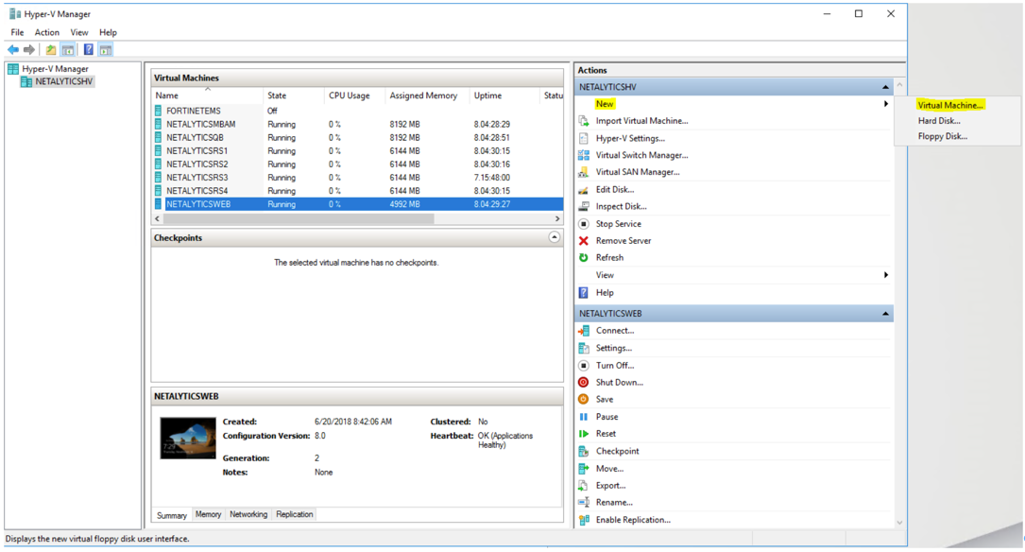The height and width of the screenshot is (552, 1025).
Task: Sort by Uptime column header
Action: pos(504,95)
